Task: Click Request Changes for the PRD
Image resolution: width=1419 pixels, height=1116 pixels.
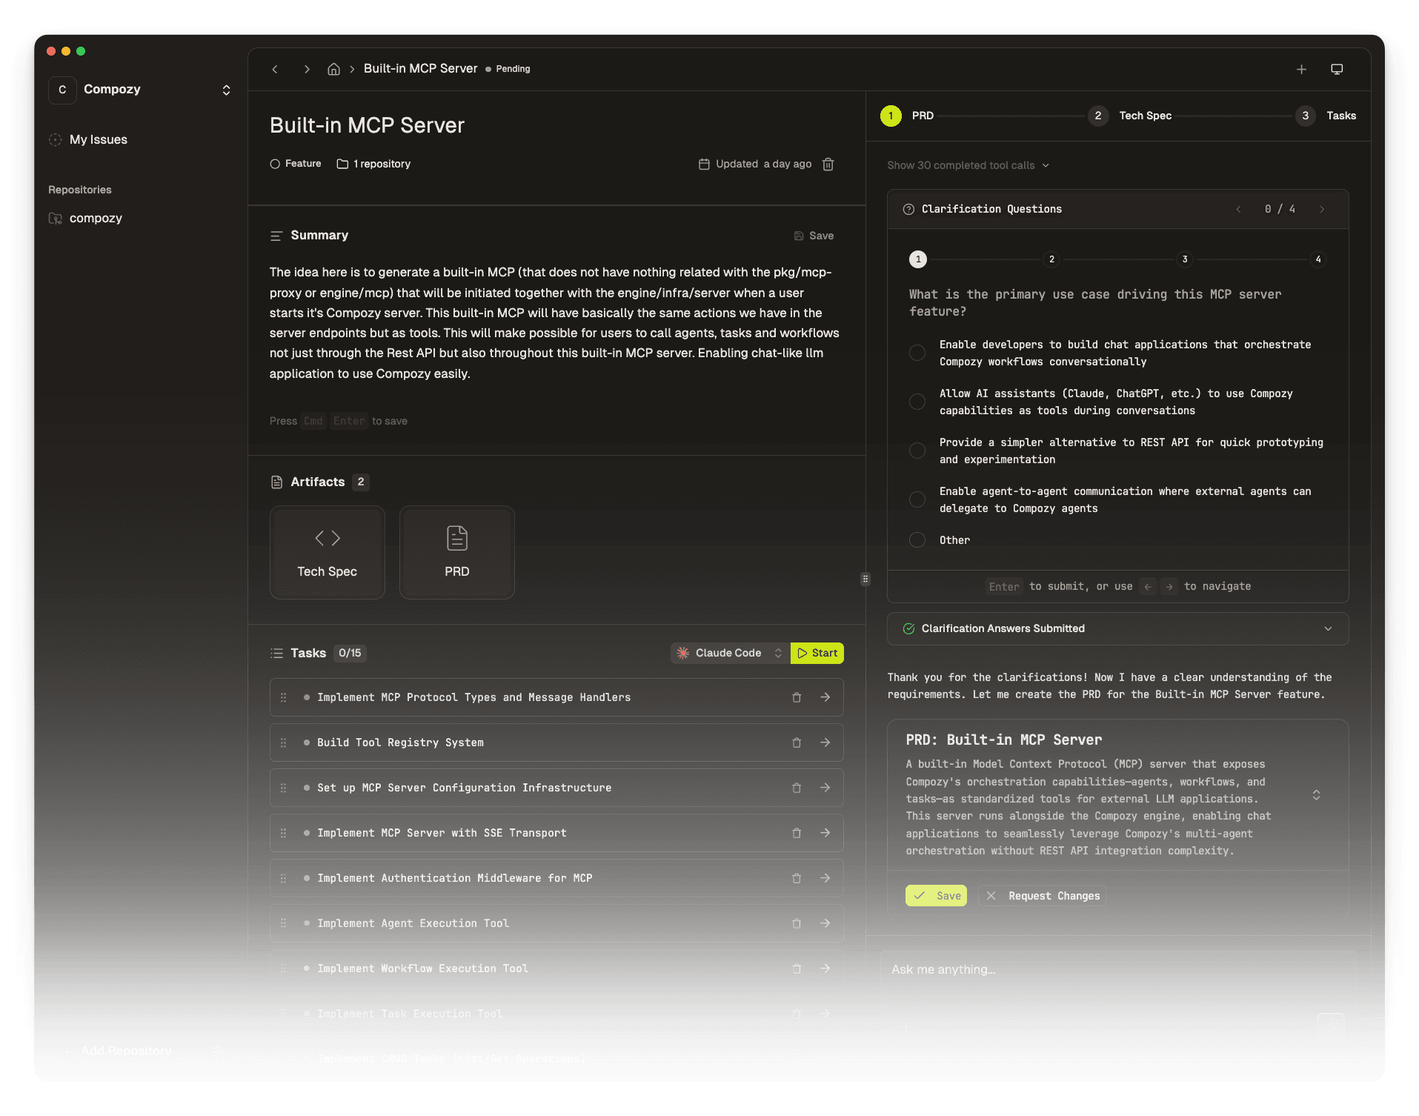Action: click(1042, 895)
